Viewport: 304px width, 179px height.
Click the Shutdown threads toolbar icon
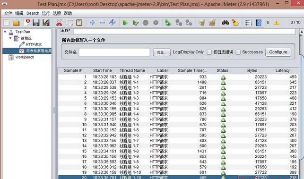(x=156, y=23)
